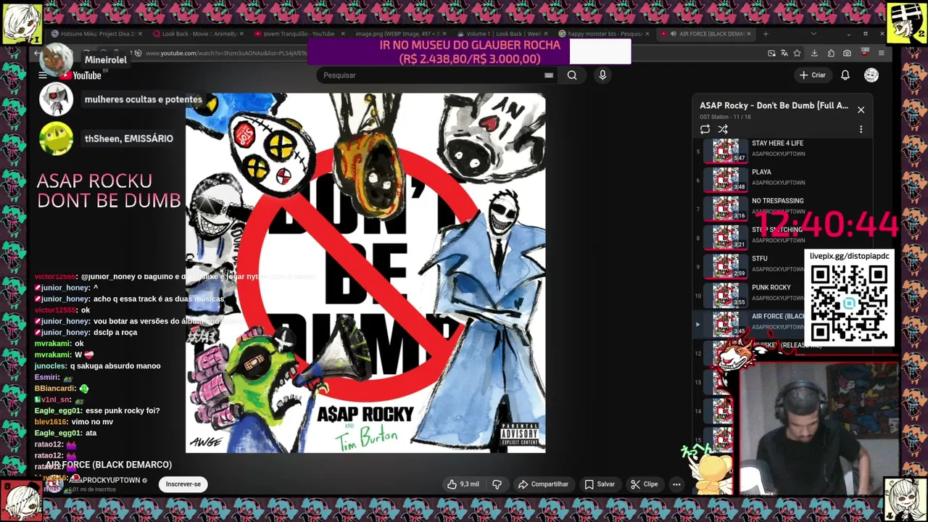Click the Clipe button
Viewport: 928px width, 522px height.
pyautogui.click(x=644, y=484)
